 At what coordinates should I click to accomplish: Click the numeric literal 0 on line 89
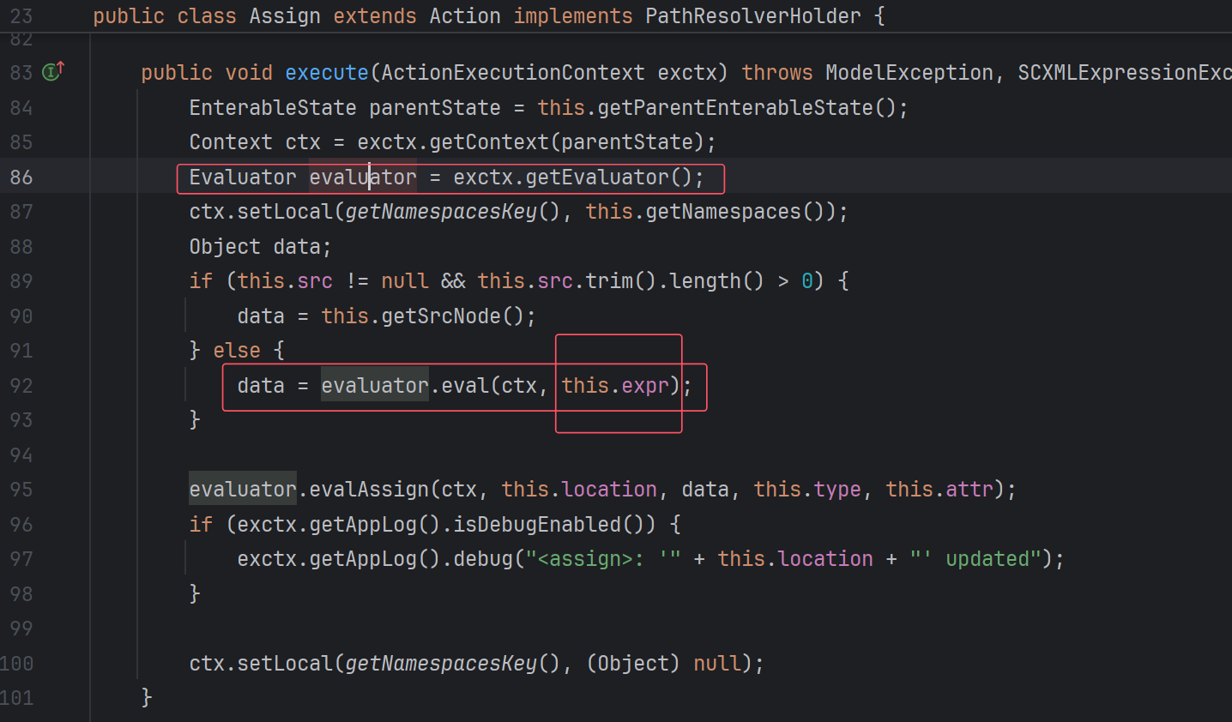(x=806, y=281)
